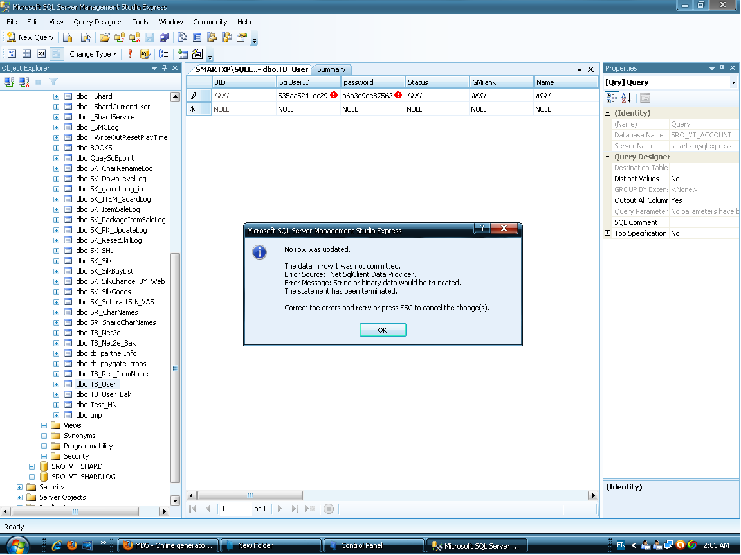Click the Save All diskettes icon
The image size is (741, 555).
(164, 37)
